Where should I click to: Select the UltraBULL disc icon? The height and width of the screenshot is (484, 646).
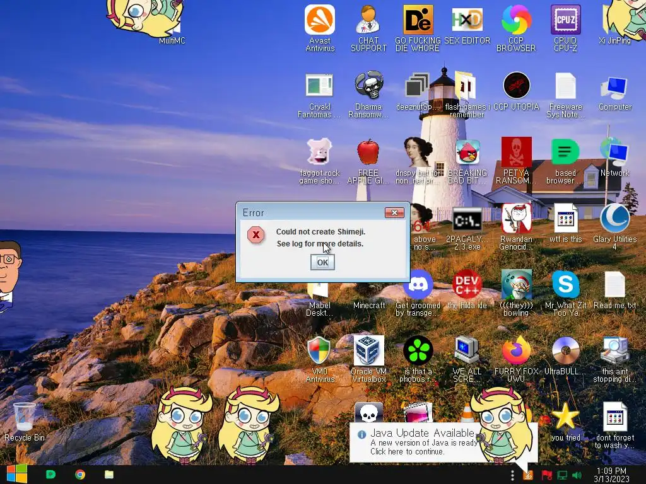point(565,357)
